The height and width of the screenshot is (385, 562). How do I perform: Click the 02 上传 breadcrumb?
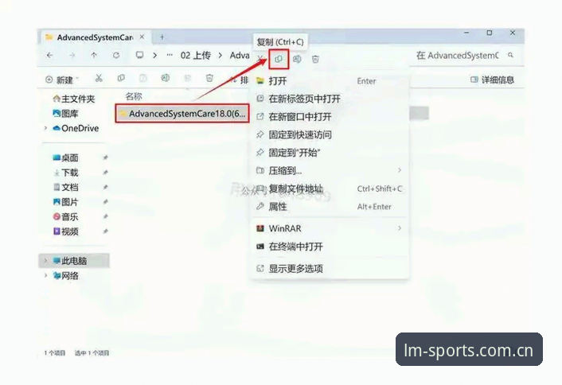pyautogui.click(x=195, y=55)
